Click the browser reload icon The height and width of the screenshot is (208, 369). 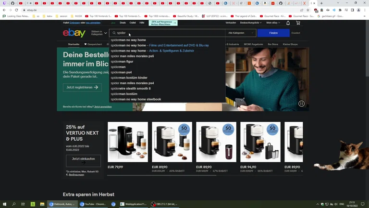[x=16, y=10]
